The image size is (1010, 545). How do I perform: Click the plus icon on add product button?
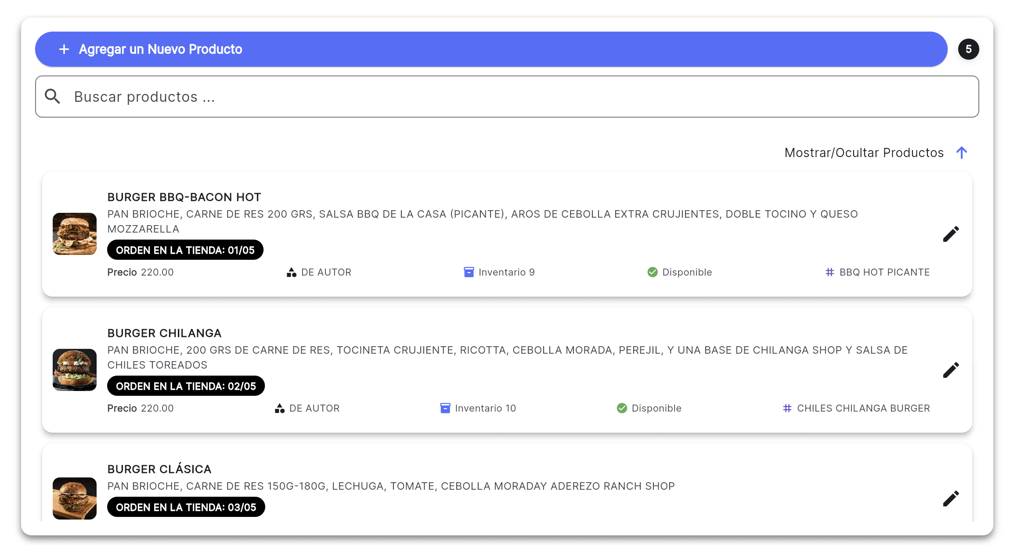(x=64, y=49)
